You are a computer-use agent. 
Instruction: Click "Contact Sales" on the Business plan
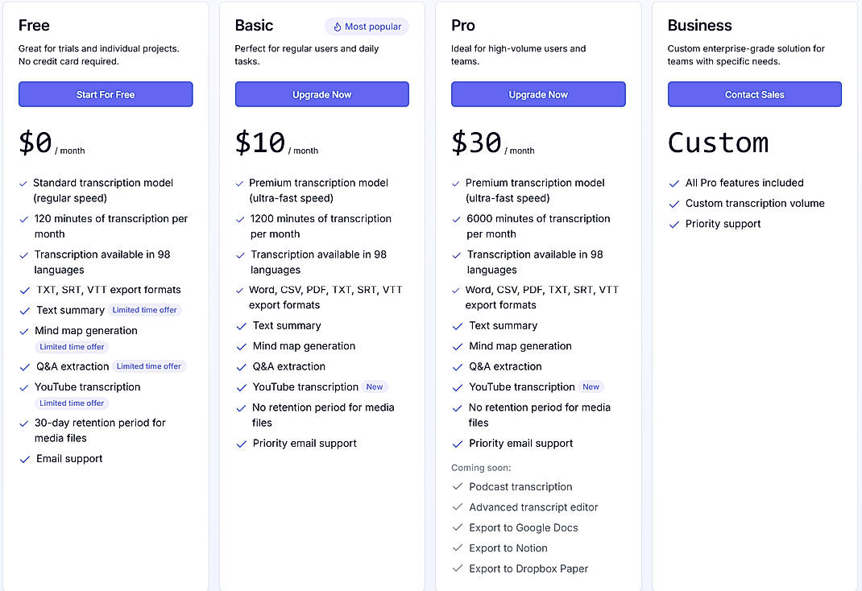click(754, 93)
